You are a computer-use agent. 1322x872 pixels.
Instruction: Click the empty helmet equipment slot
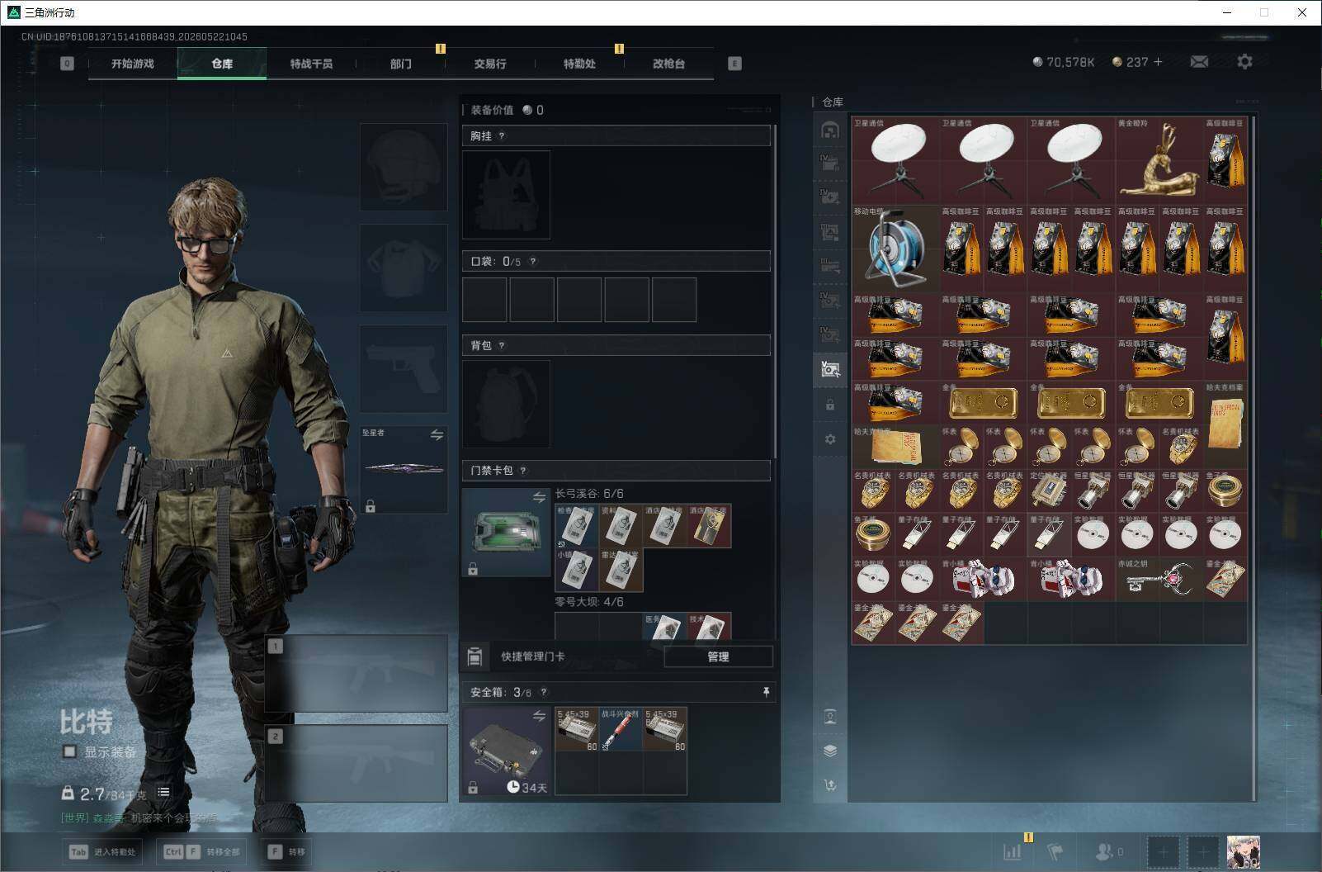pos(404,167)
